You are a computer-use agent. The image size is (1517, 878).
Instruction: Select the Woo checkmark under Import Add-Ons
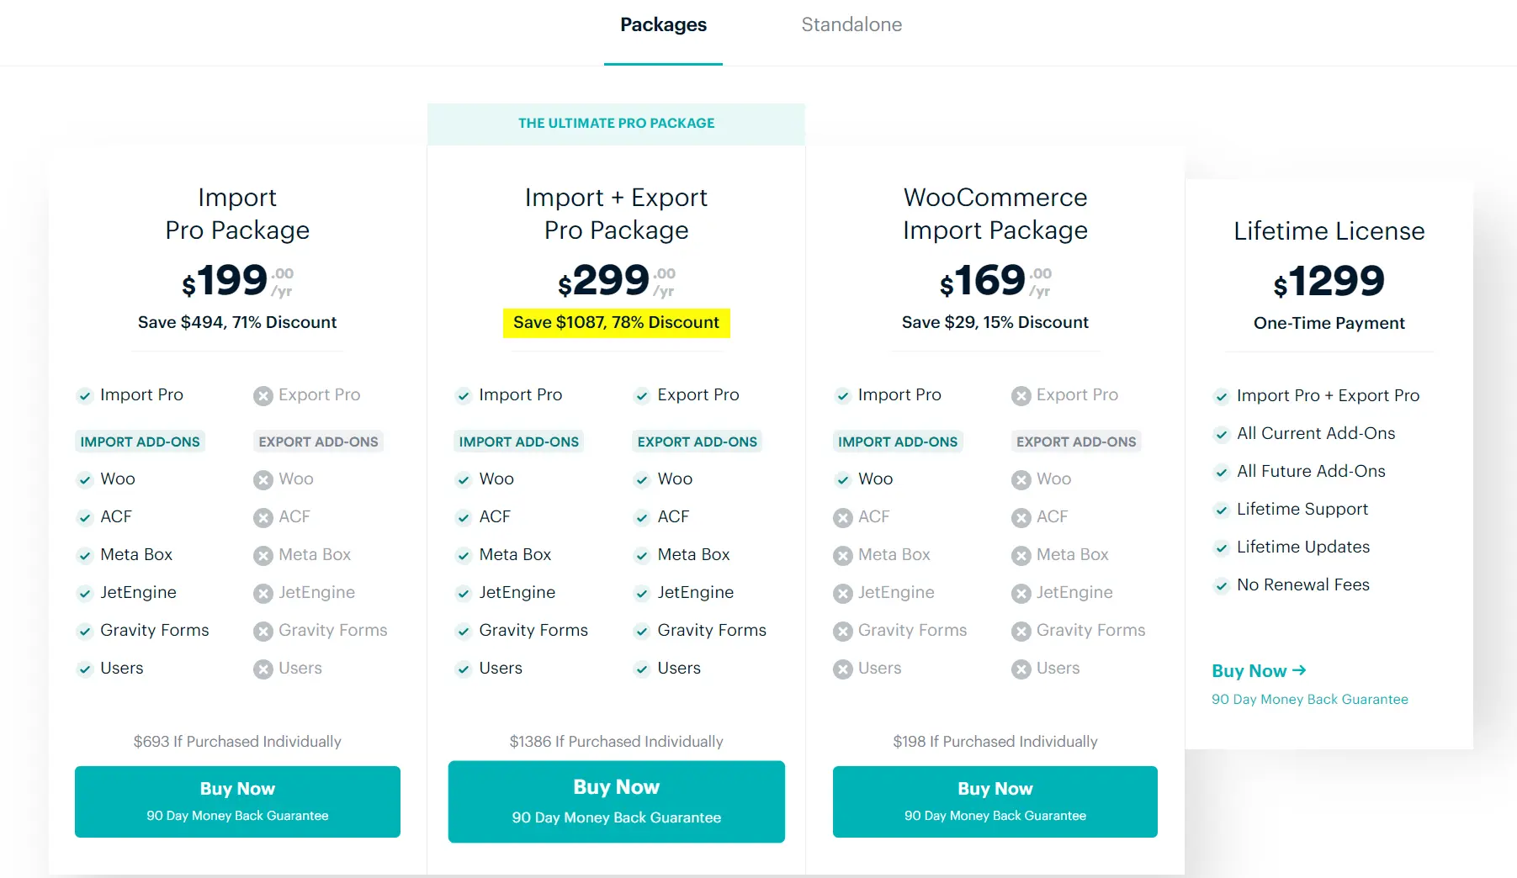tap(85, 479)
